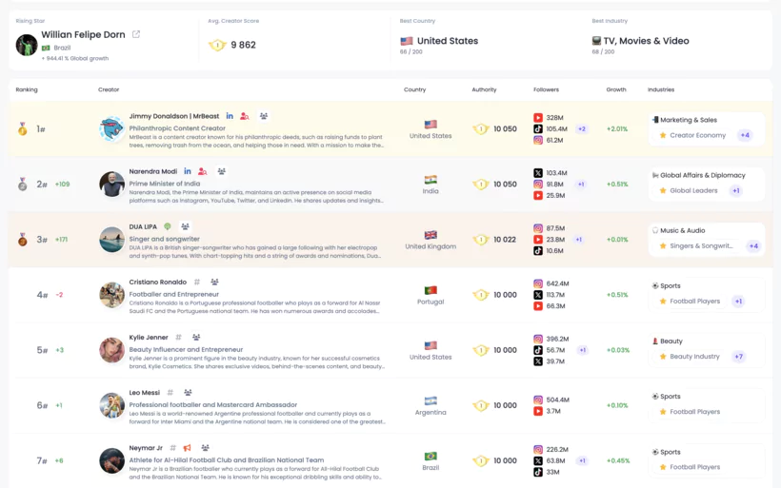
Task: Click the LinkedIn icon next to MrBeast's name
Action: tap(230, 116)
